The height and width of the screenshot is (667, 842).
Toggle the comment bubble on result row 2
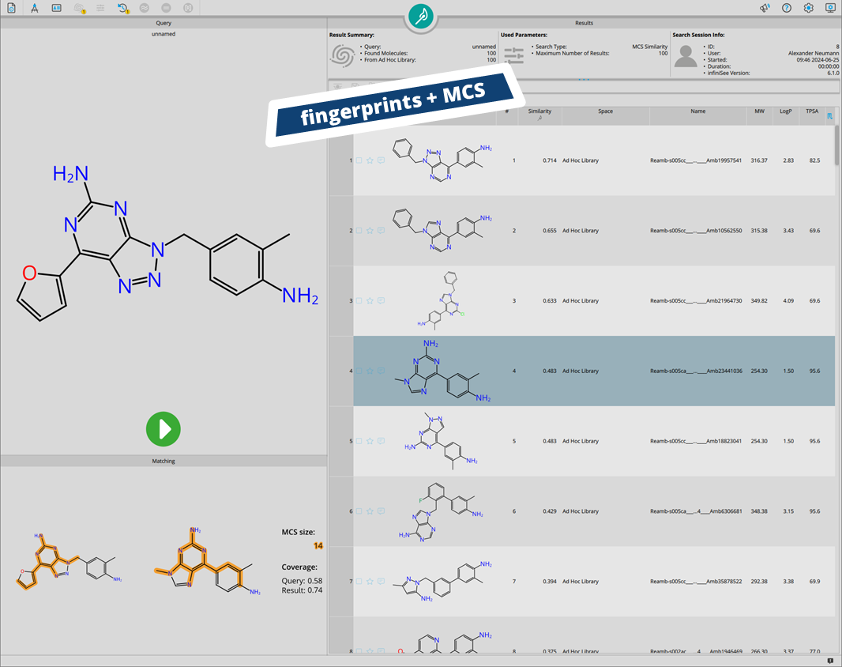(x=382, y=230)
